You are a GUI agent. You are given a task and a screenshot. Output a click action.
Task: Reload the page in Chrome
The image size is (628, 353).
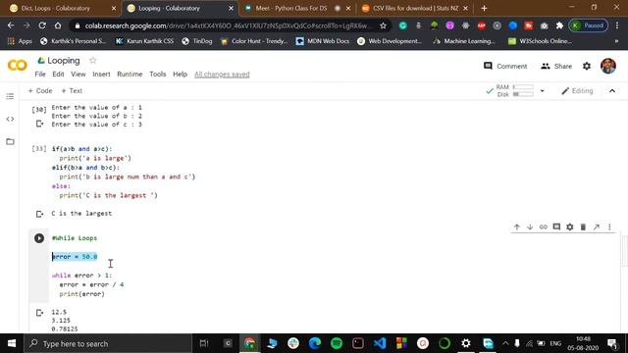(x=42, y=25)
